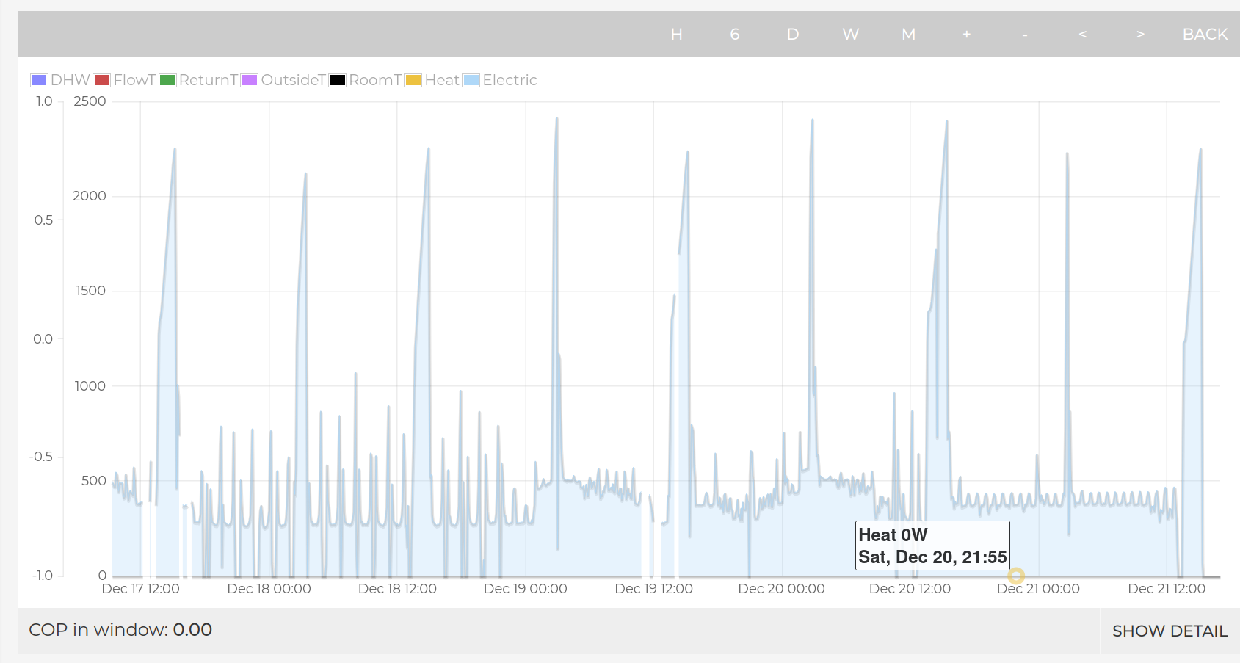Switch to the 6-hour view

point(734,35)
